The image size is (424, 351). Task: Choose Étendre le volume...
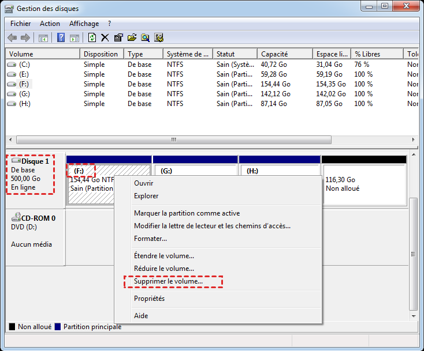[x=218, y=256]
